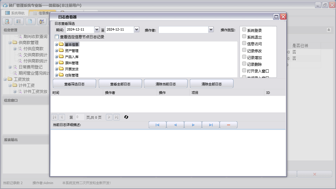336x189 pixels.
Task: Go to next page of log list
Action: 109,117
